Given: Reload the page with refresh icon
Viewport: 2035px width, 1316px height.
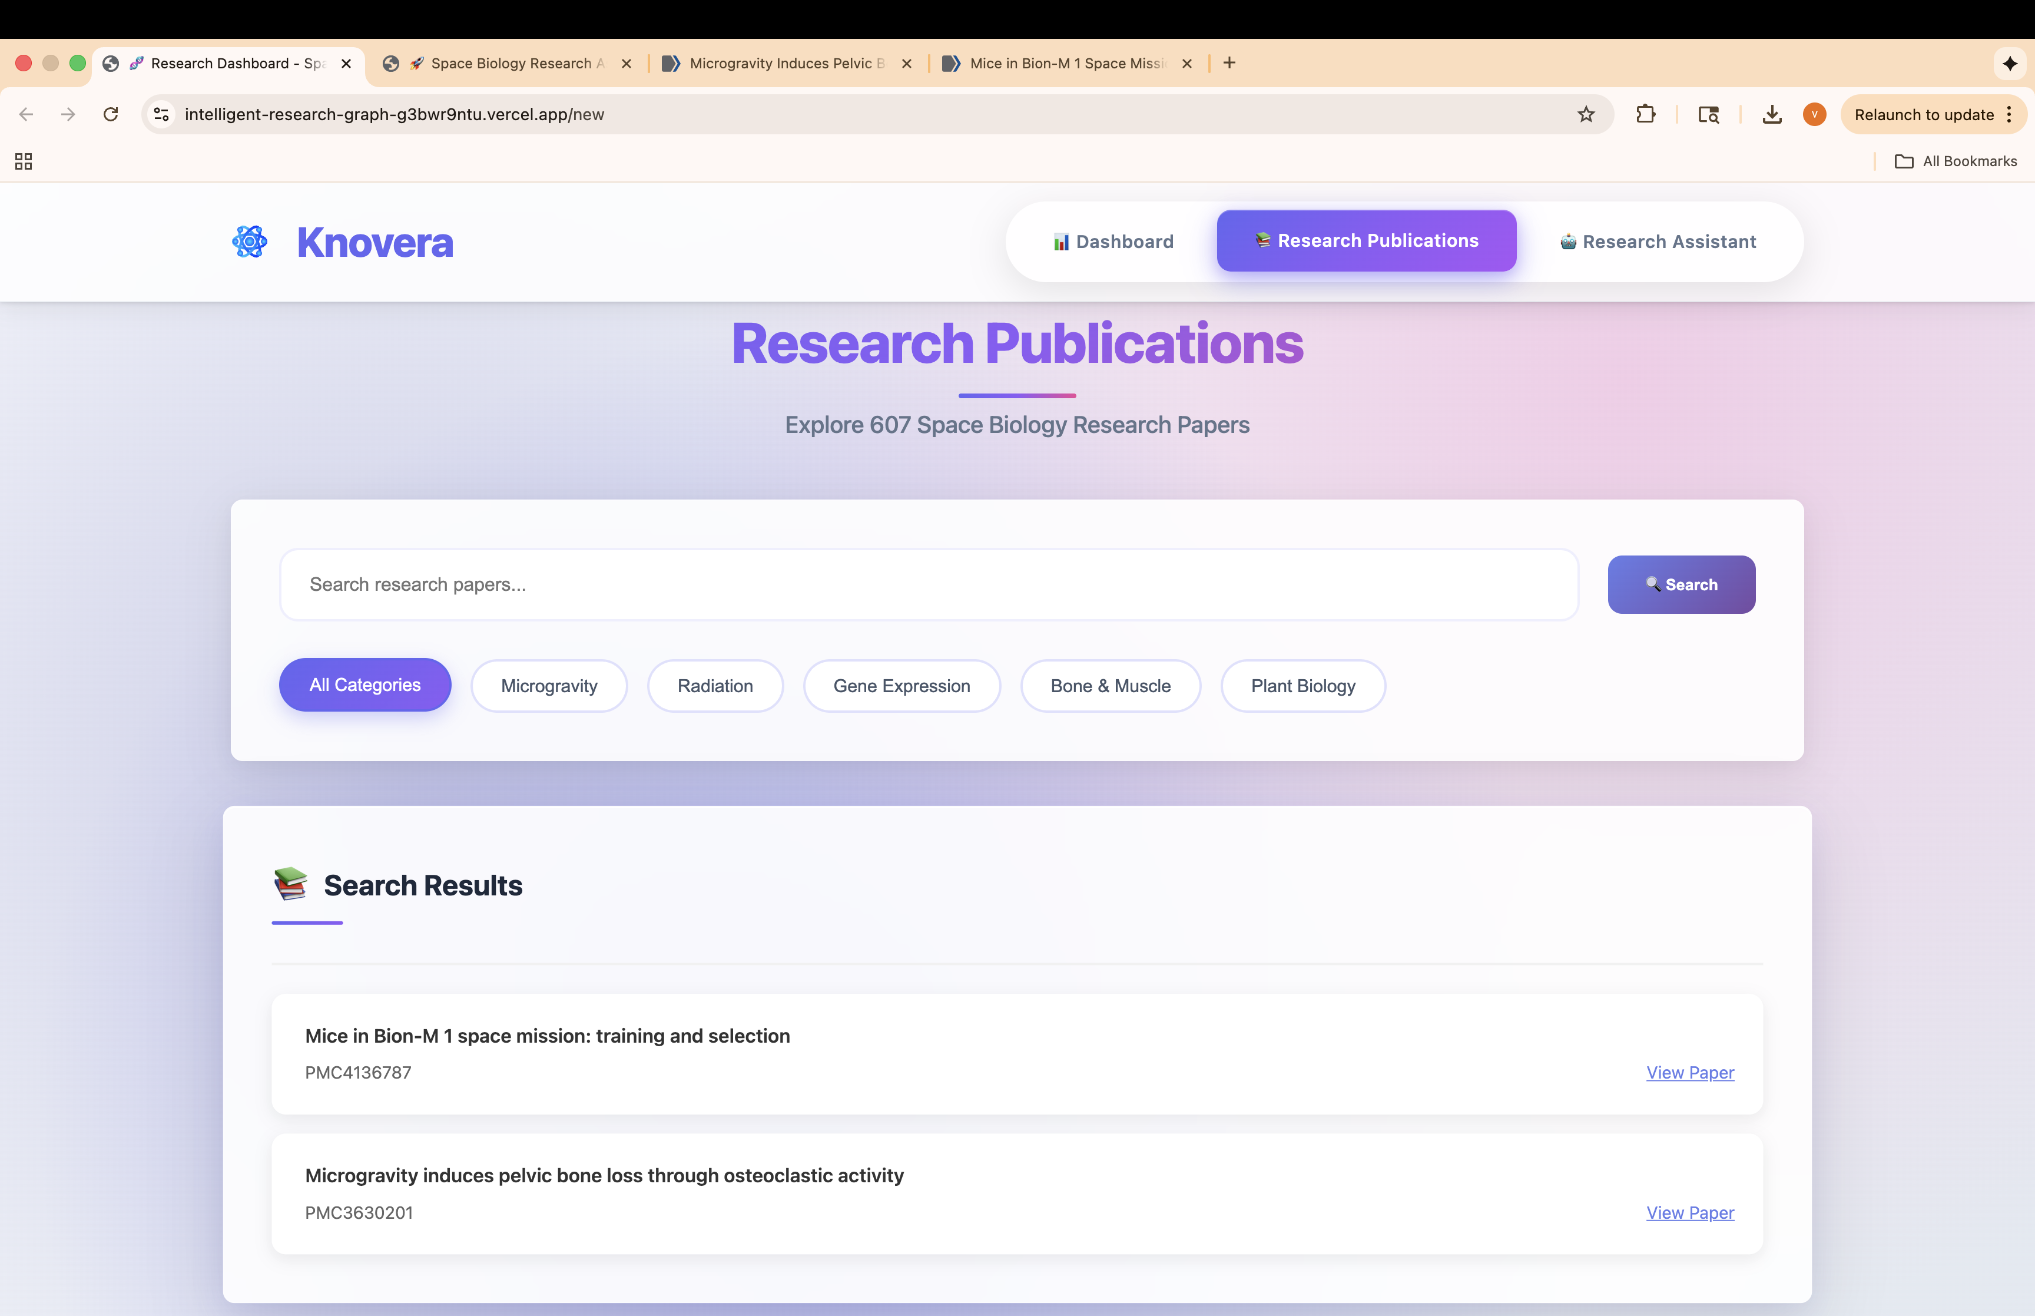Looking at the screenshot, I should [111, 114].
